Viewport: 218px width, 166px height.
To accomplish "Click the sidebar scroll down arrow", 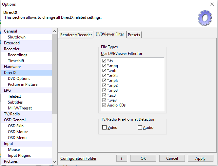I will (54, 161).
